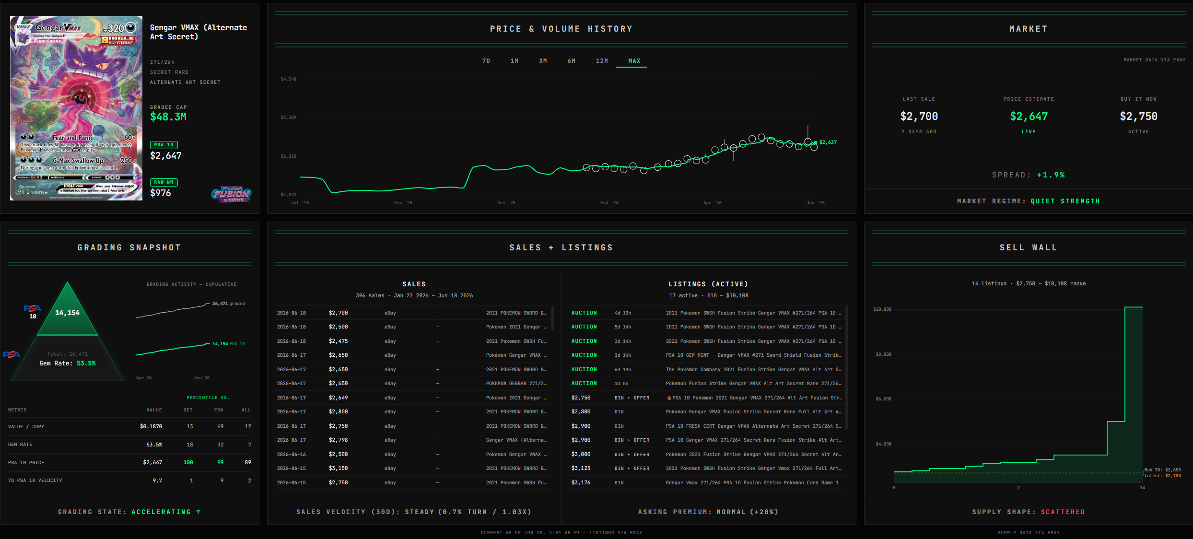Click the active Listings scrollbar
Screen dimensions: 1193x539
pyautogui.click(x=846, y=367)
